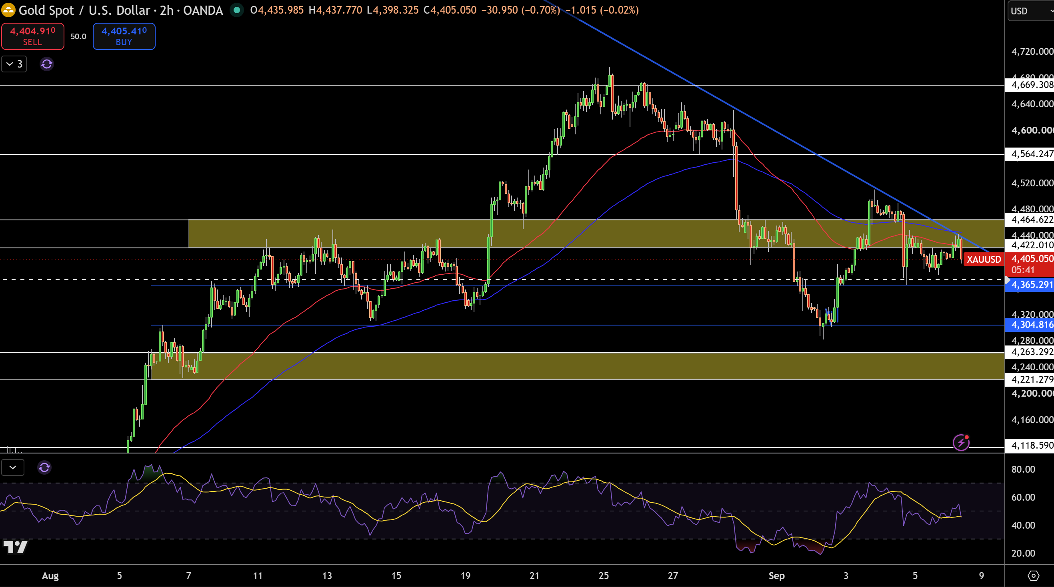Click the 20.00 RSI scale value

1023,553
